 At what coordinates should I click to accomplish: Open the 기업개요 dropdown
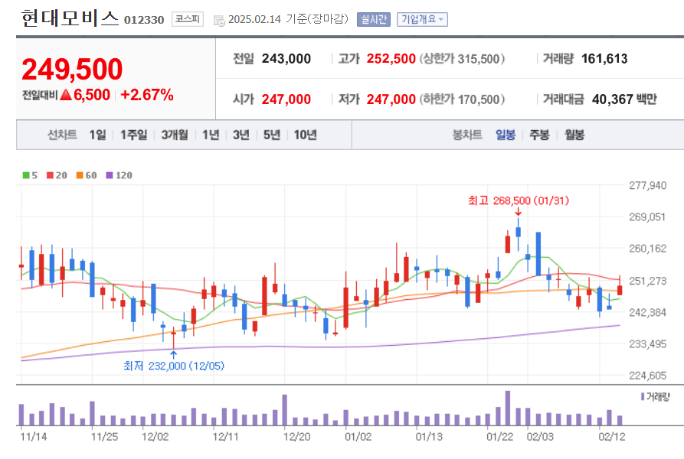tap(422, 20)
